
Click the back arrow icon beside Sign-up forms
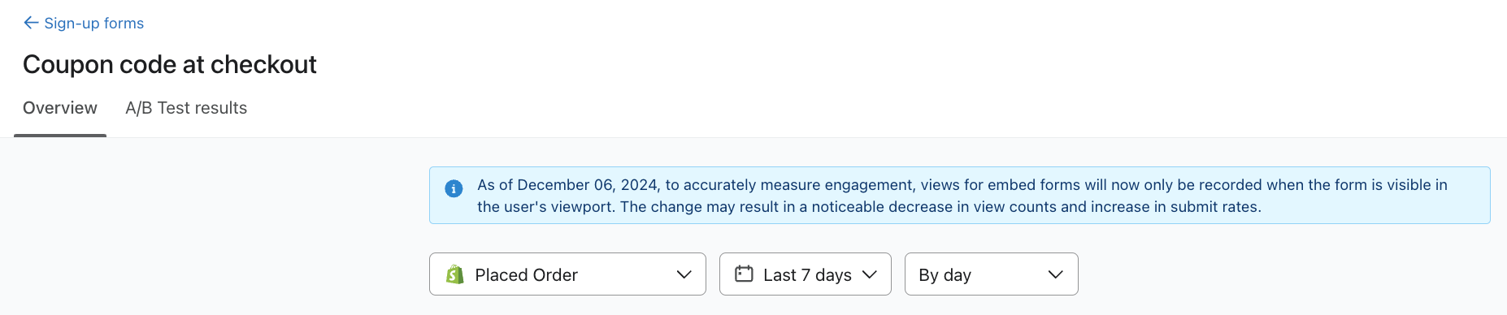pyautogui.click(x=31, y=23)
